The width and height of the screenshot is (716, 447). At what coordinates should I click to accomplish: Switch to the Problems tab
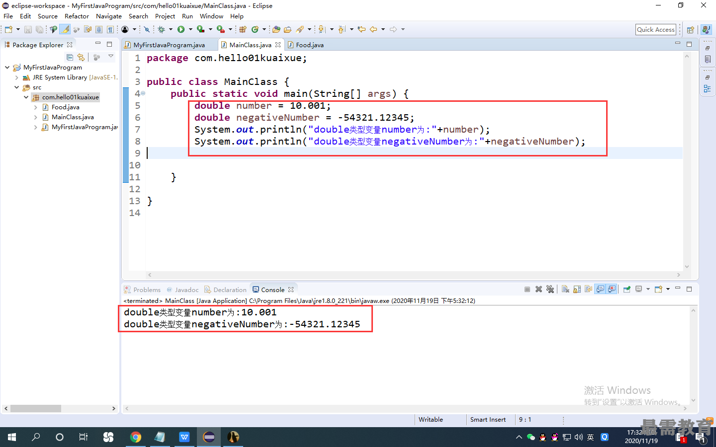[x=142, y=290]
